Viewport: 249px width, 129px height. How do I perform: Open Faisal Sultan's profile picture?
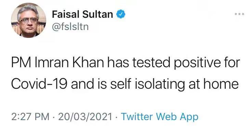coord(29,20)
